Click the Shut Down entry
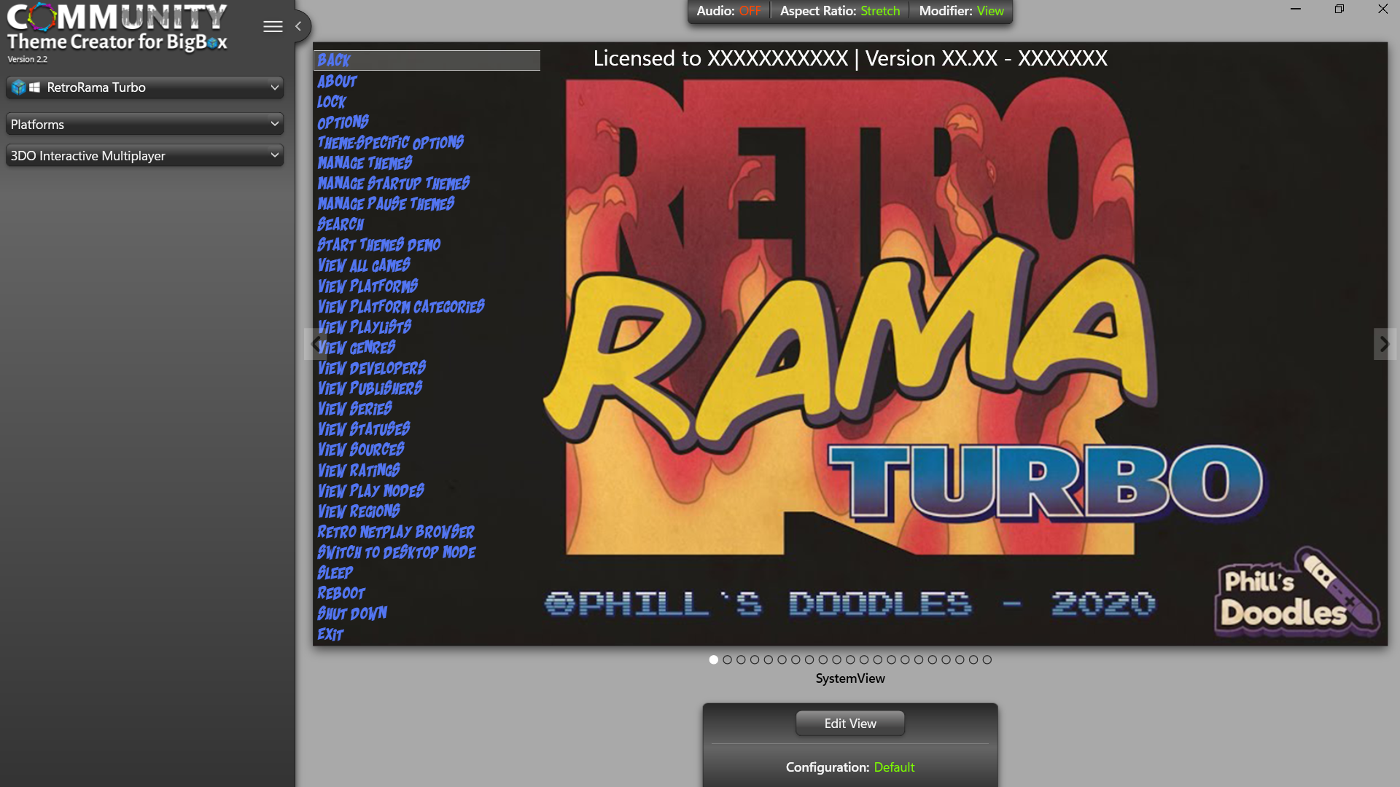1400x787 pixels. click(x=352, y=613)
